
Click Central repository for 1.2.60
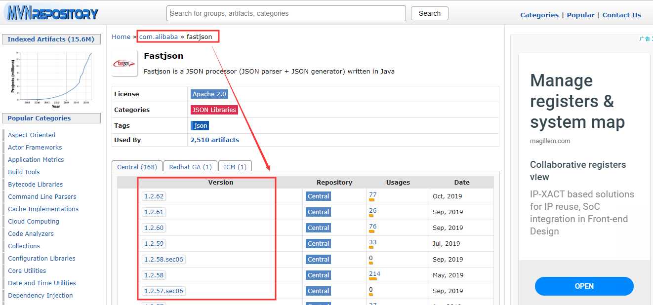pyautogui.click(x=318, y=228)
